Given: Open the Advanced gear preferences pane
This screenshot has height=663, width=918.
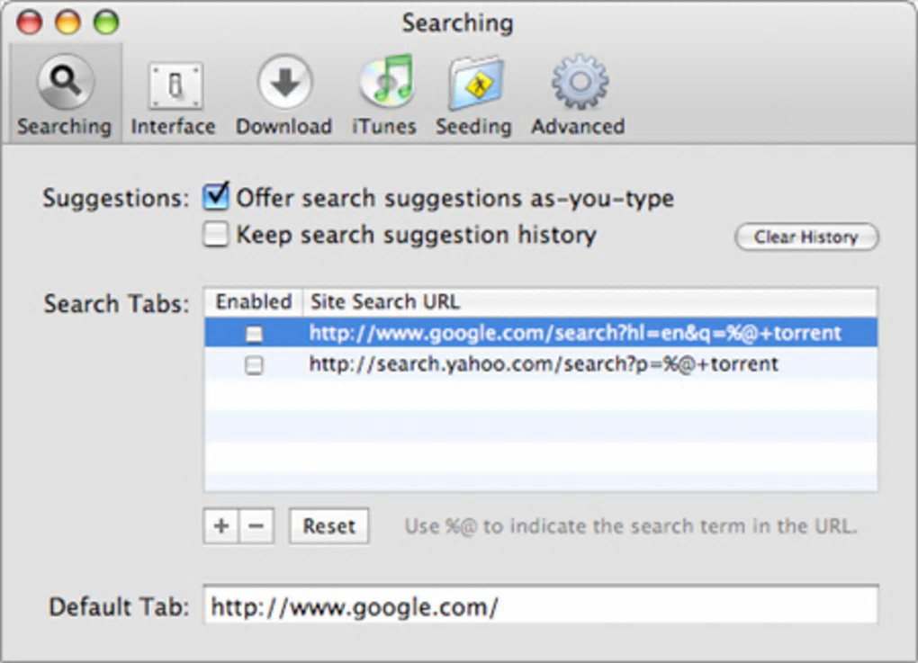Looking at the screenshot, I should (x=578, y=94).
